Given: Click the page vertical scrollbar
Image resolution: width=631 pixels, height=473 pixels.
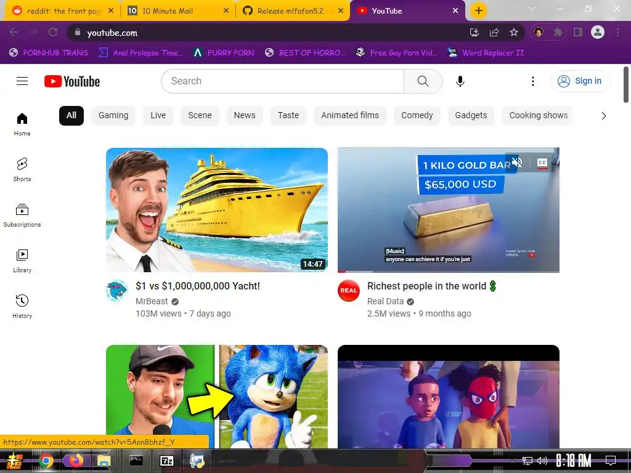Looking at the screenshot, I should click(626, 84).
